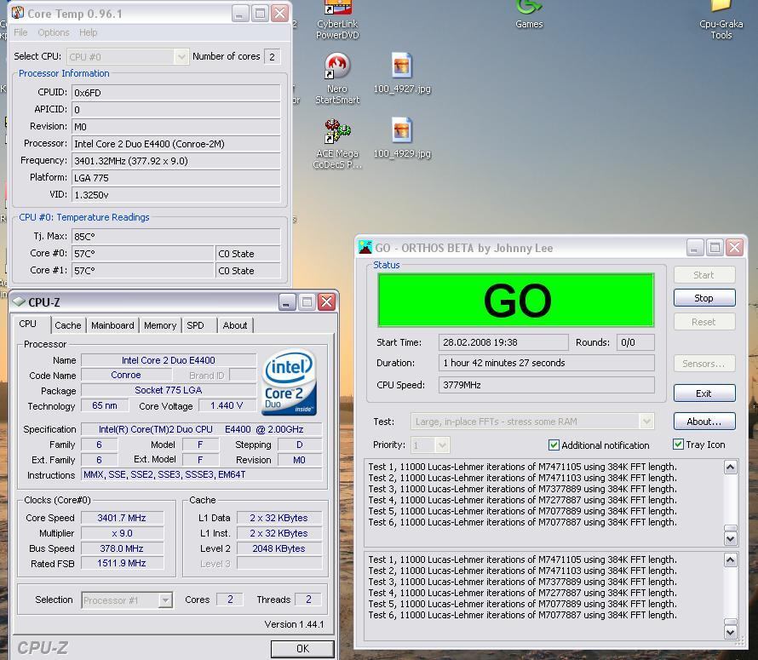Click the Core Temp title bar icon

[18, 13]
